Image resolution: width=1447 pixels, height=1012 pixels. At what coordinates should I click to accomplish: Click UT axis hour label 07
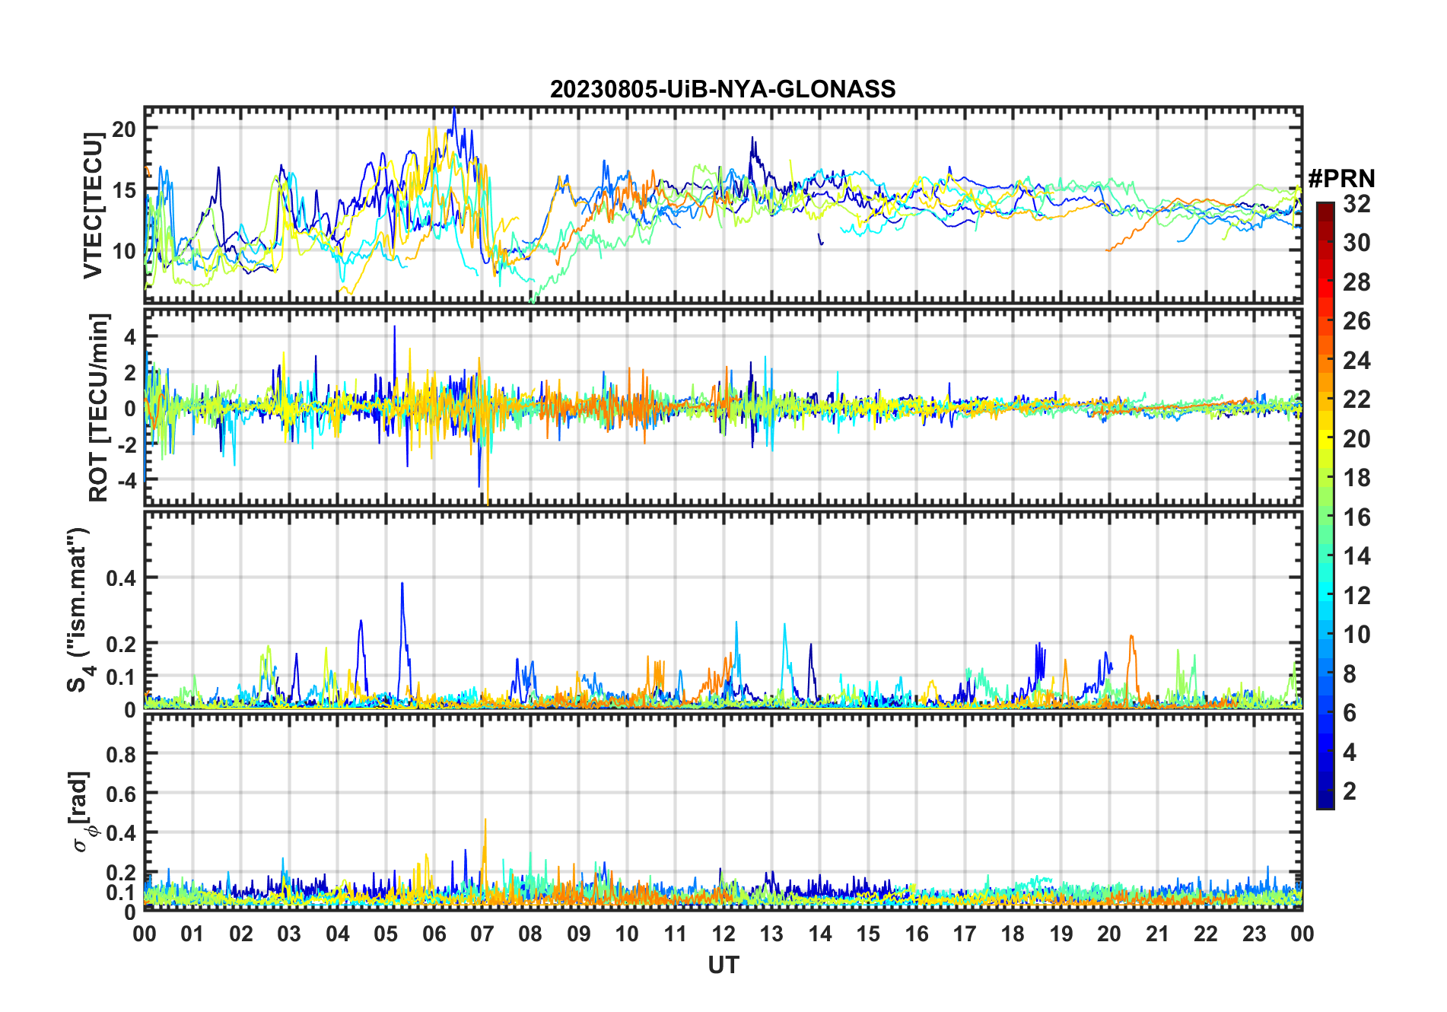pos(482,934)
